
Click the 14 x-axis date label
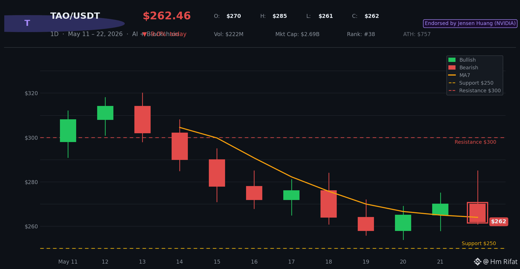[180, 262]
